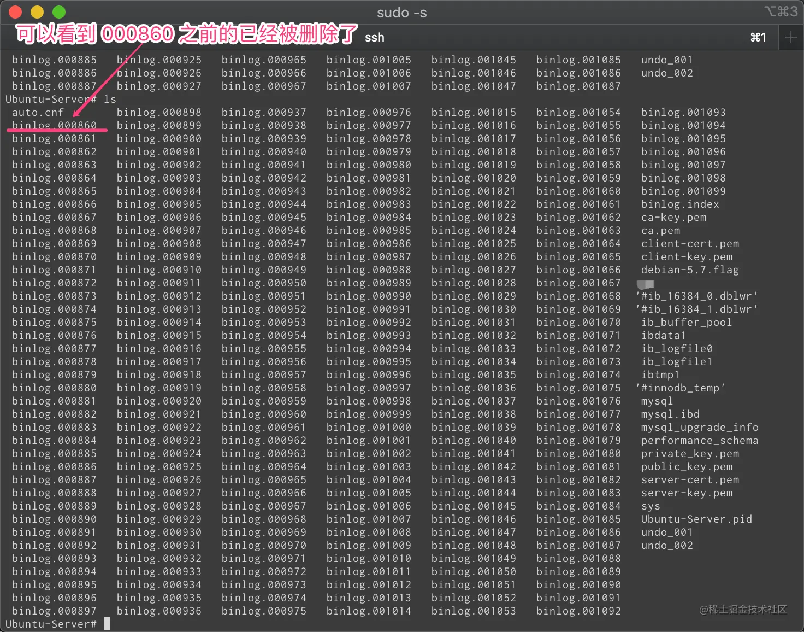Click the binlog.000861 file name
The width and height of the screenshot is (804, 632).
click(x=54, y=138)
